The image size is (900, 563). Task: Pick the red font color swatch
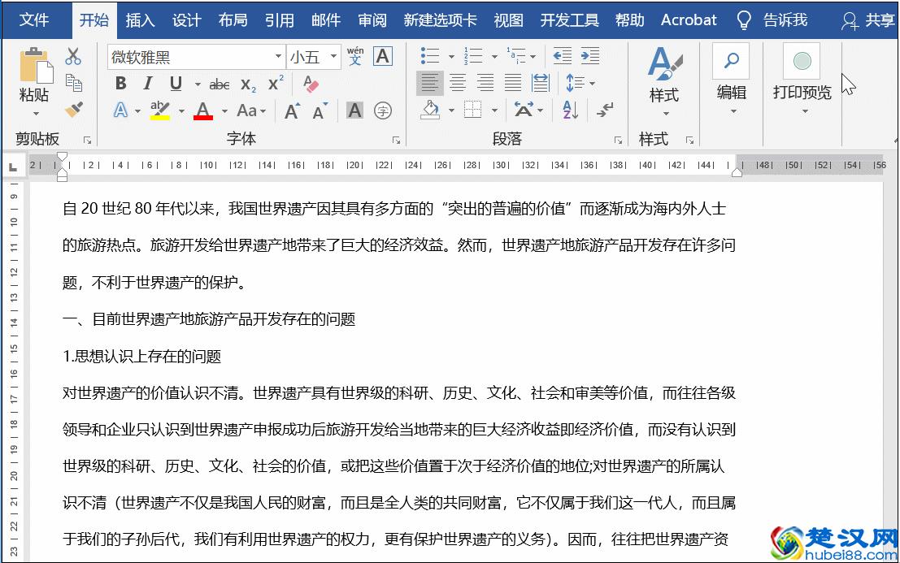click(202, 110)
